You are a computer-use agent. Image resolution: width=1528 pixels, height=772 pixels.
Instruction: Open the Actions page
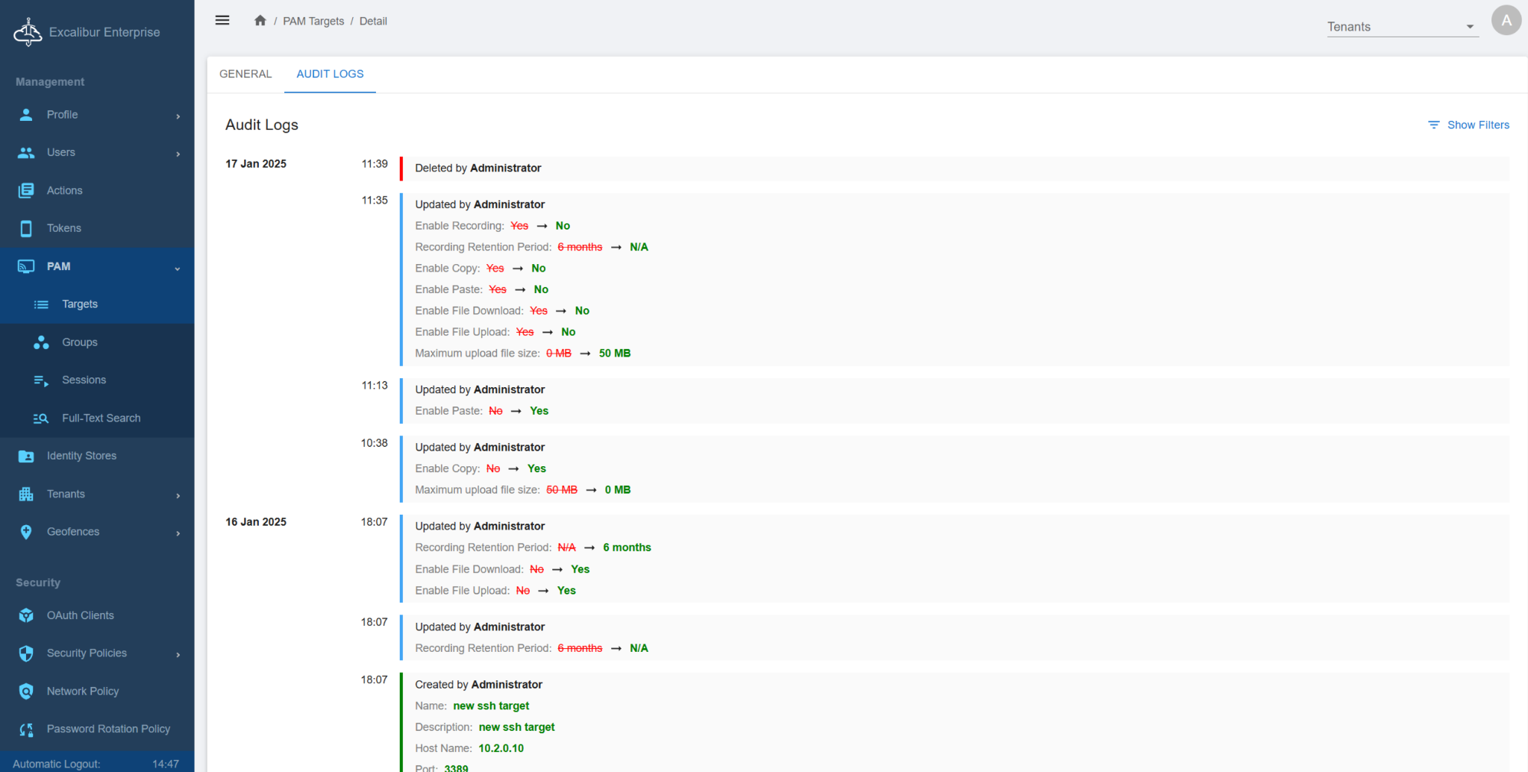97,191
